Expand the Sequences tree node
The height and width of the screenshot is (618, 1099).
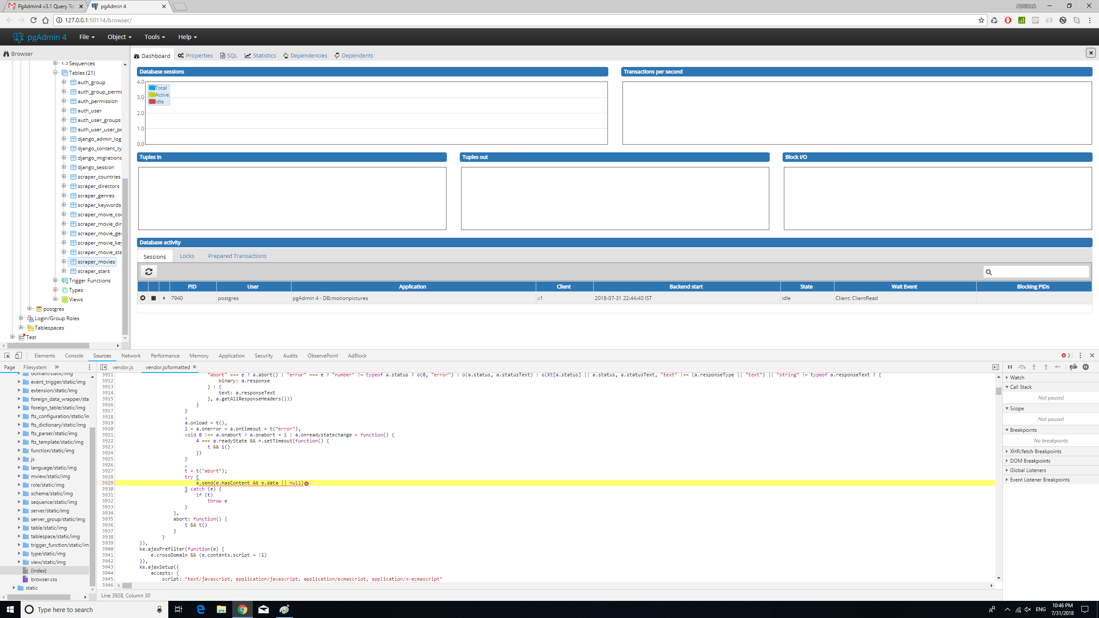[55, 63]
